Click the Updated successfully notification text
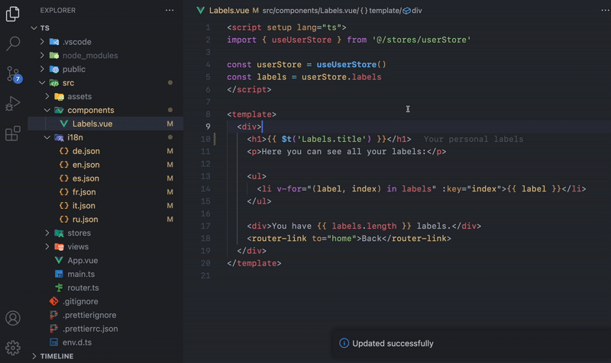This screenshot has height=363, width=611. pyautogui.click(x=393, y=343)
